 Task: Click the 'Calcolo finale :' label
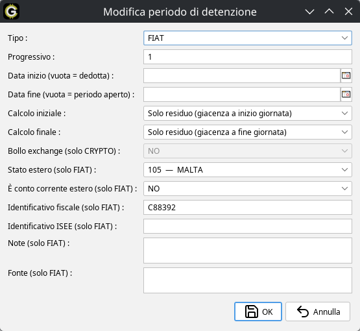[34, 132]
